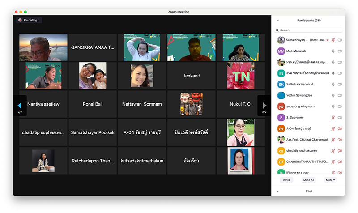Viewport: 358px width, 213px height.
Task: Click the Chat panel header label
Action: pos(309,192)
